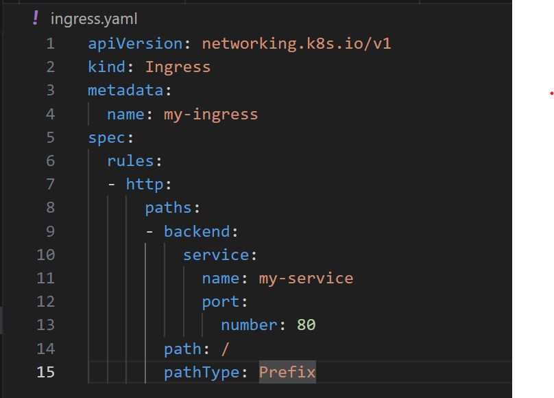This screenshot has height=398, width=554.
Task: Click the networking.k8s.io/v1 value
Action: (x=296, y=44)
